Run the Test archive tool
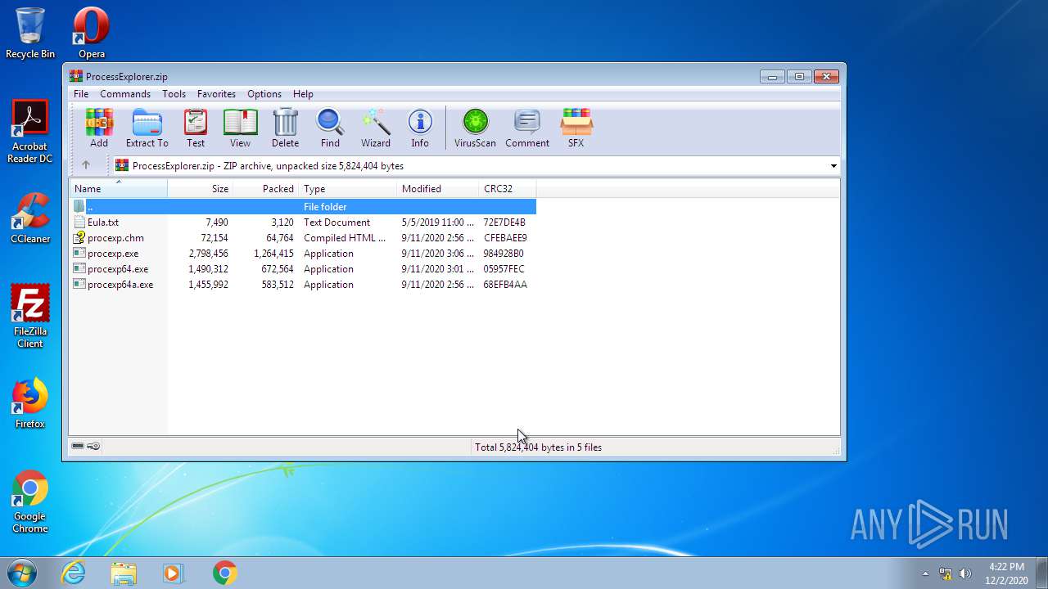This screenshot has width=1048, height=589. [196, 128]
